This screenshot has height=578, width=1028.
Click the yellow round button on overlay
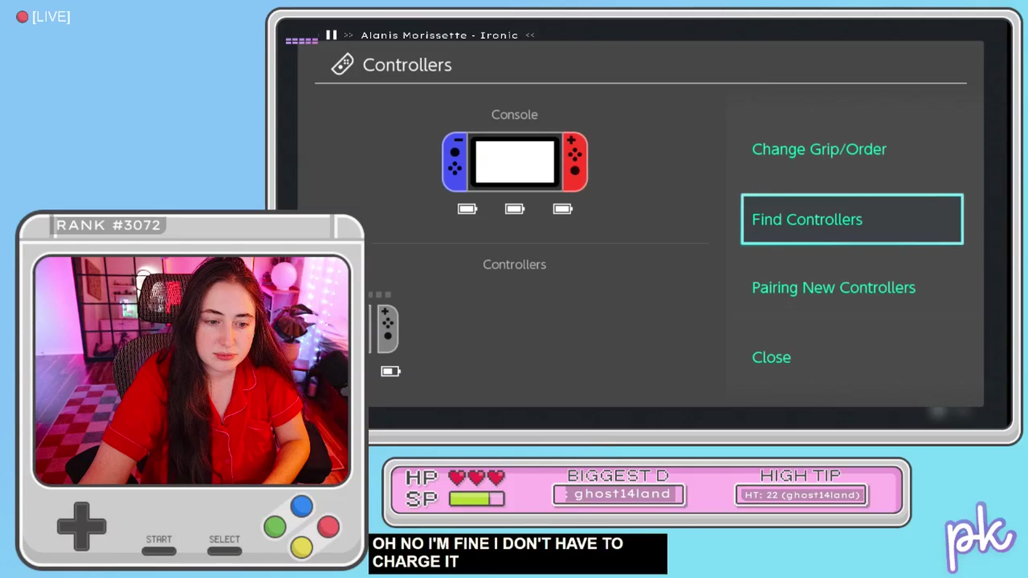[x=302, y=547]
